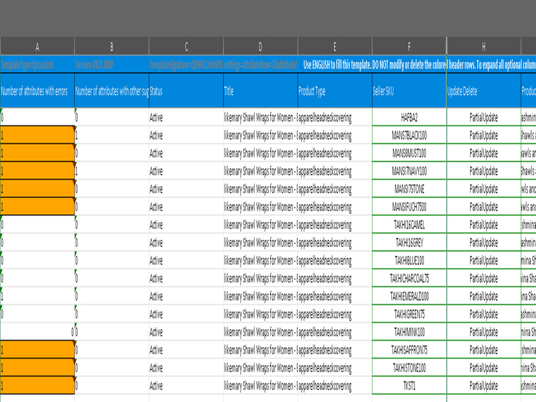Select the Status header cell
Image resolution: width=536 pixels, height=402 pixels.
point(186,91)
